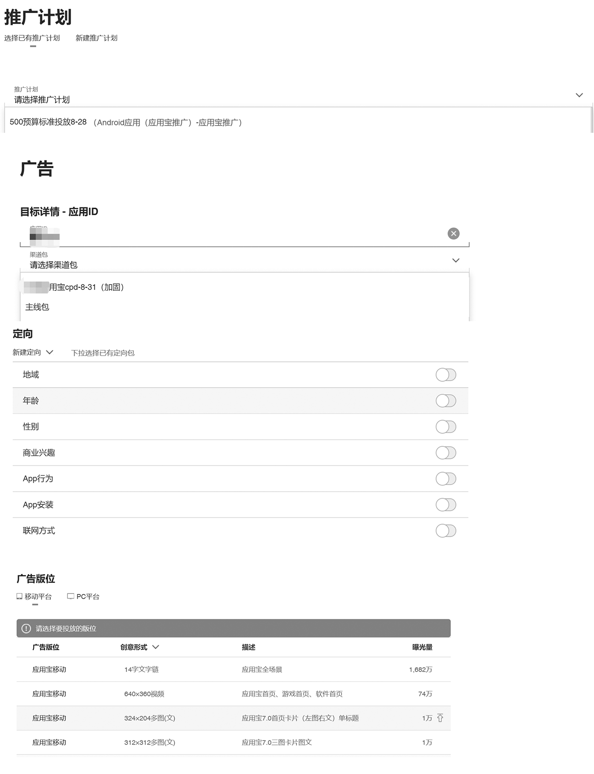Click 应用宝首页、游戏首页、软件首页 description
594x774 pixels.
[292, 694]
